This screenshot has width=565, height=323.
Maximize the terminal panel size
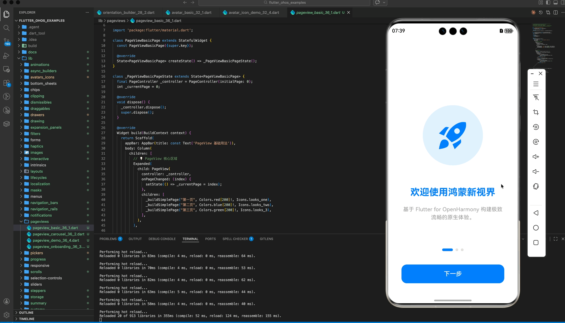coord(555,239)
